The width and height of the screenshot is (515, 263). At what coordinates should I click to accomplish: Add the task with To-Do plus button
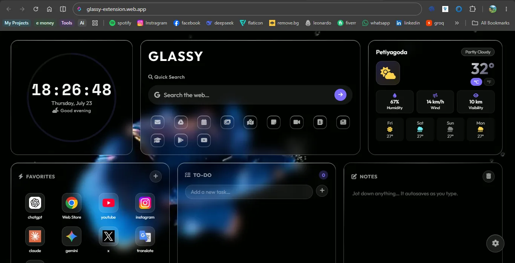322,191
